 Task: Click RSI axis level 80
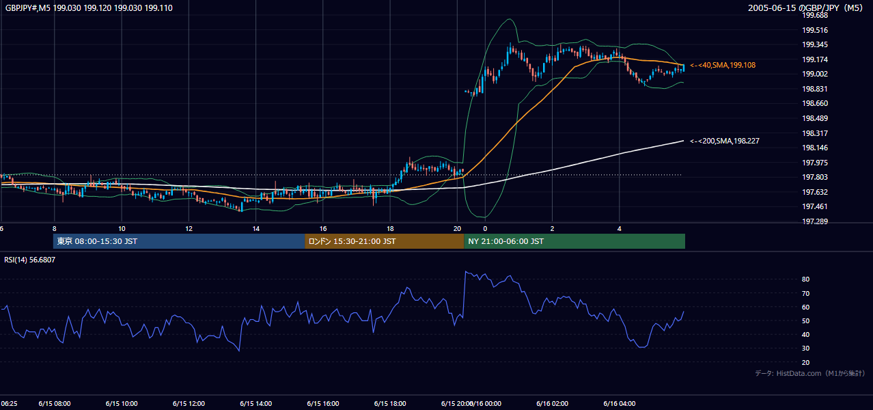[x=806, y=279]
